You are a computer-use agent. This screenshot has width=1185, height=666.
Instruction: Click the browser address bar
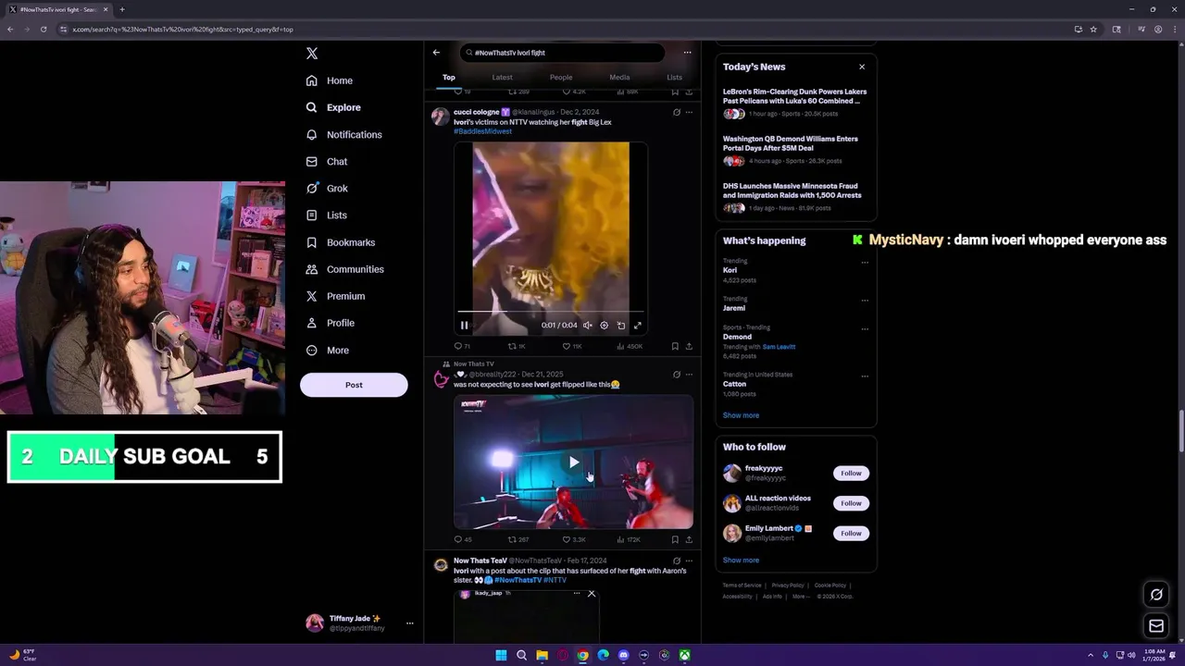565,30
